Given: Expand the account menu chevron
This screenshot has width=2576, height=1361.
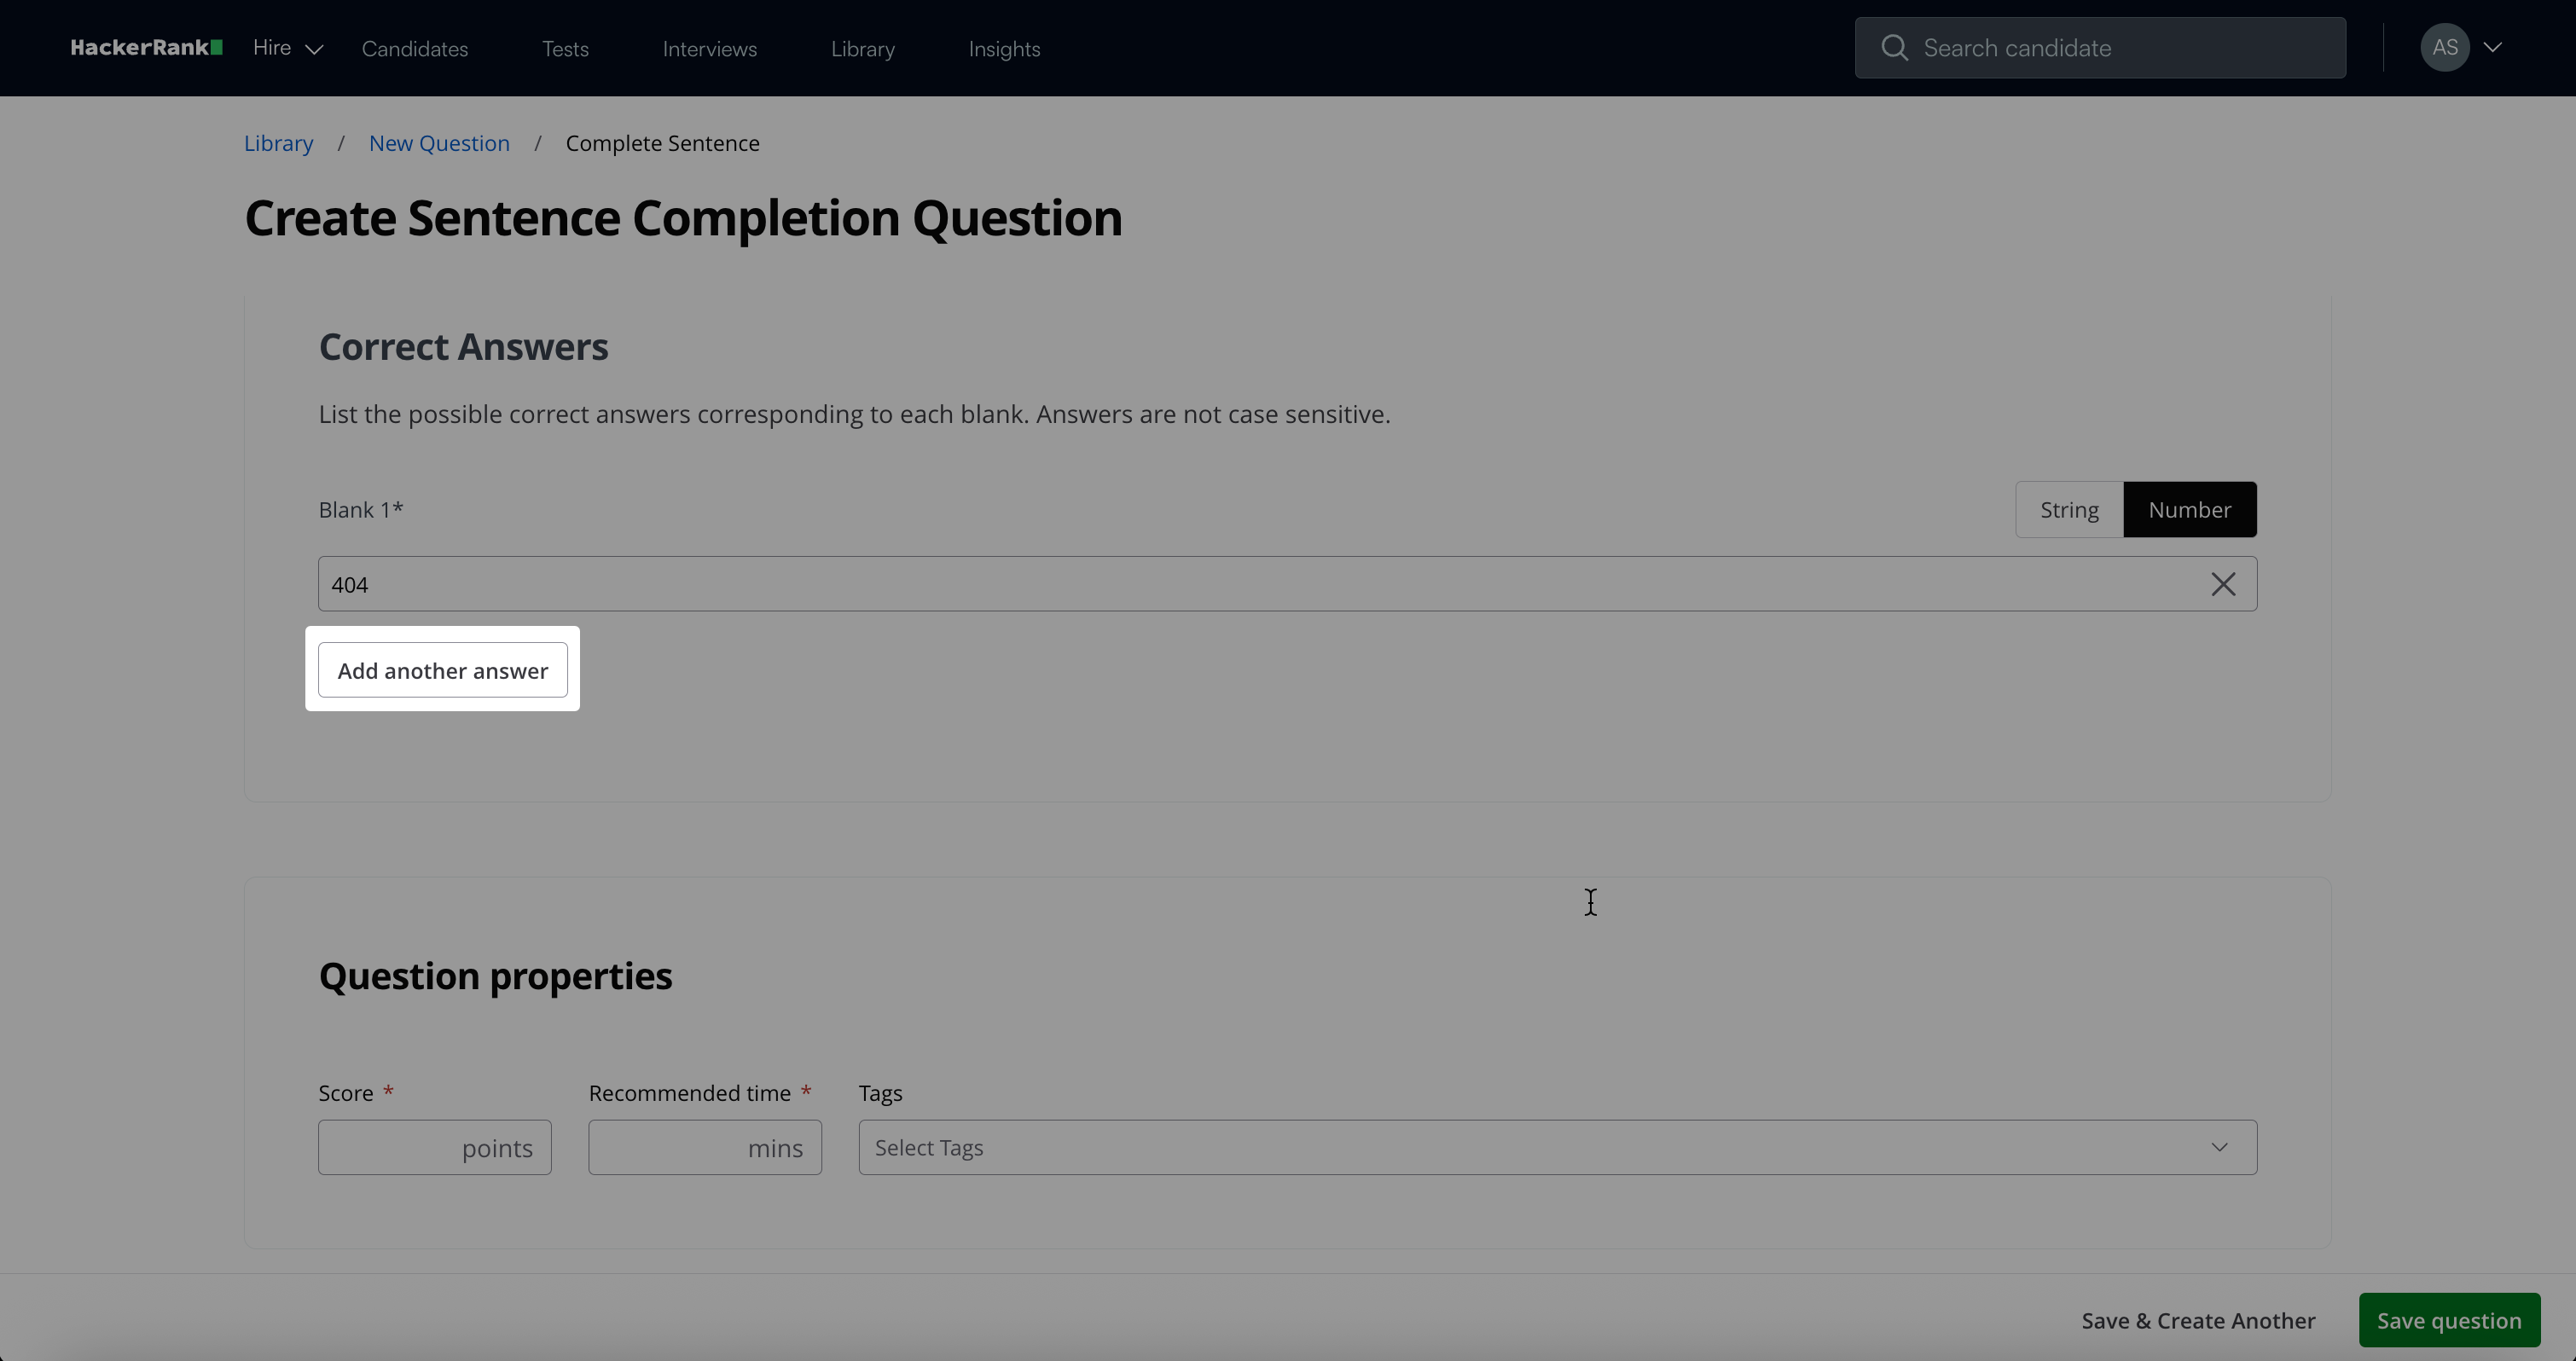Looking at the screenshot, I should point(2493,48).
